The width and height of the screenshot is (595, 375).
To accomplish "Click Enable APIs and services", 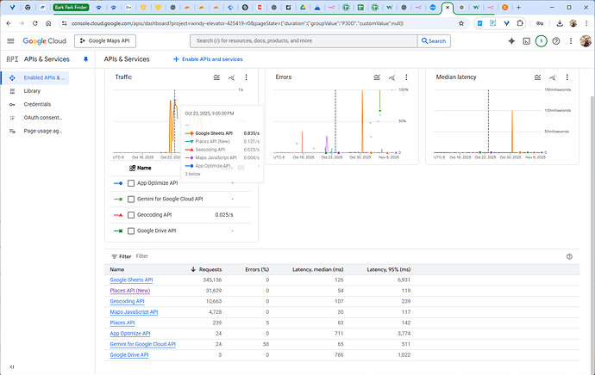I will [x=208, y=59].
